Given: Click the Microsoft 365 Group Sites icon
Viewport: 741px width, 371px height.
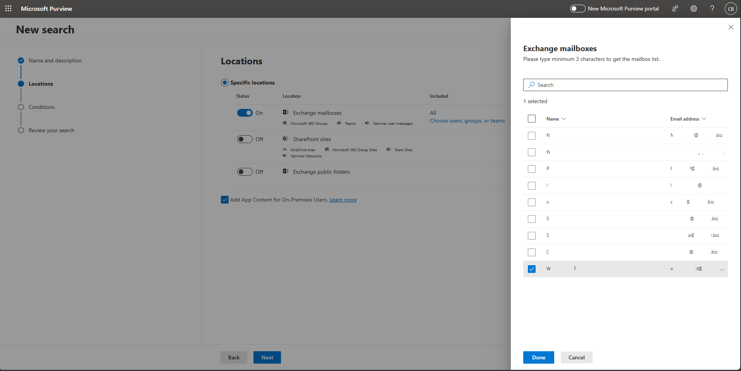Looking at the screenshot, I should [x=327, y=150].
